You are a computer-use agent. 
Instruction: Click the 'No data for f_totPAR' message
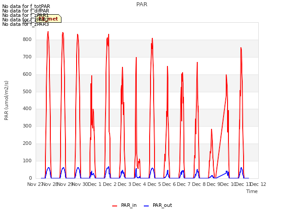click(26, 6)
